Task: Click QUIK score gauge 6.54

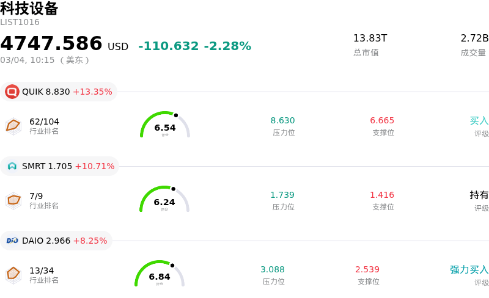Action: pyautogui.click(x=165, y=125)
